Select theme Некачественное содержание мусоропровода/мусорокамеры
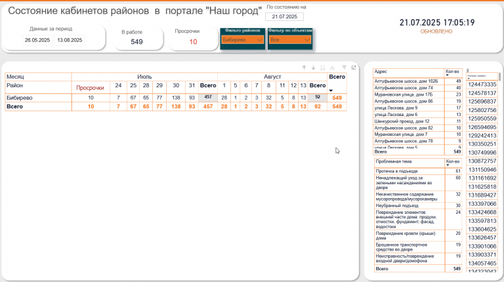Image resolution: width=504 pixels, height=282 pixels. coord(407,197)
